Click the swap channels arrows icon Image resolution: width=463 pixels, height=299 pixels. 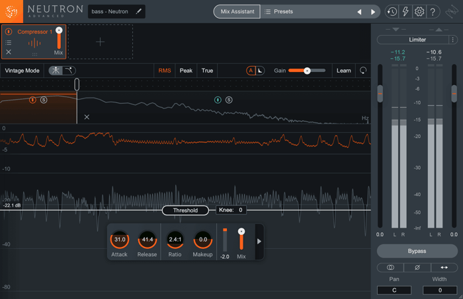[444, 267]
